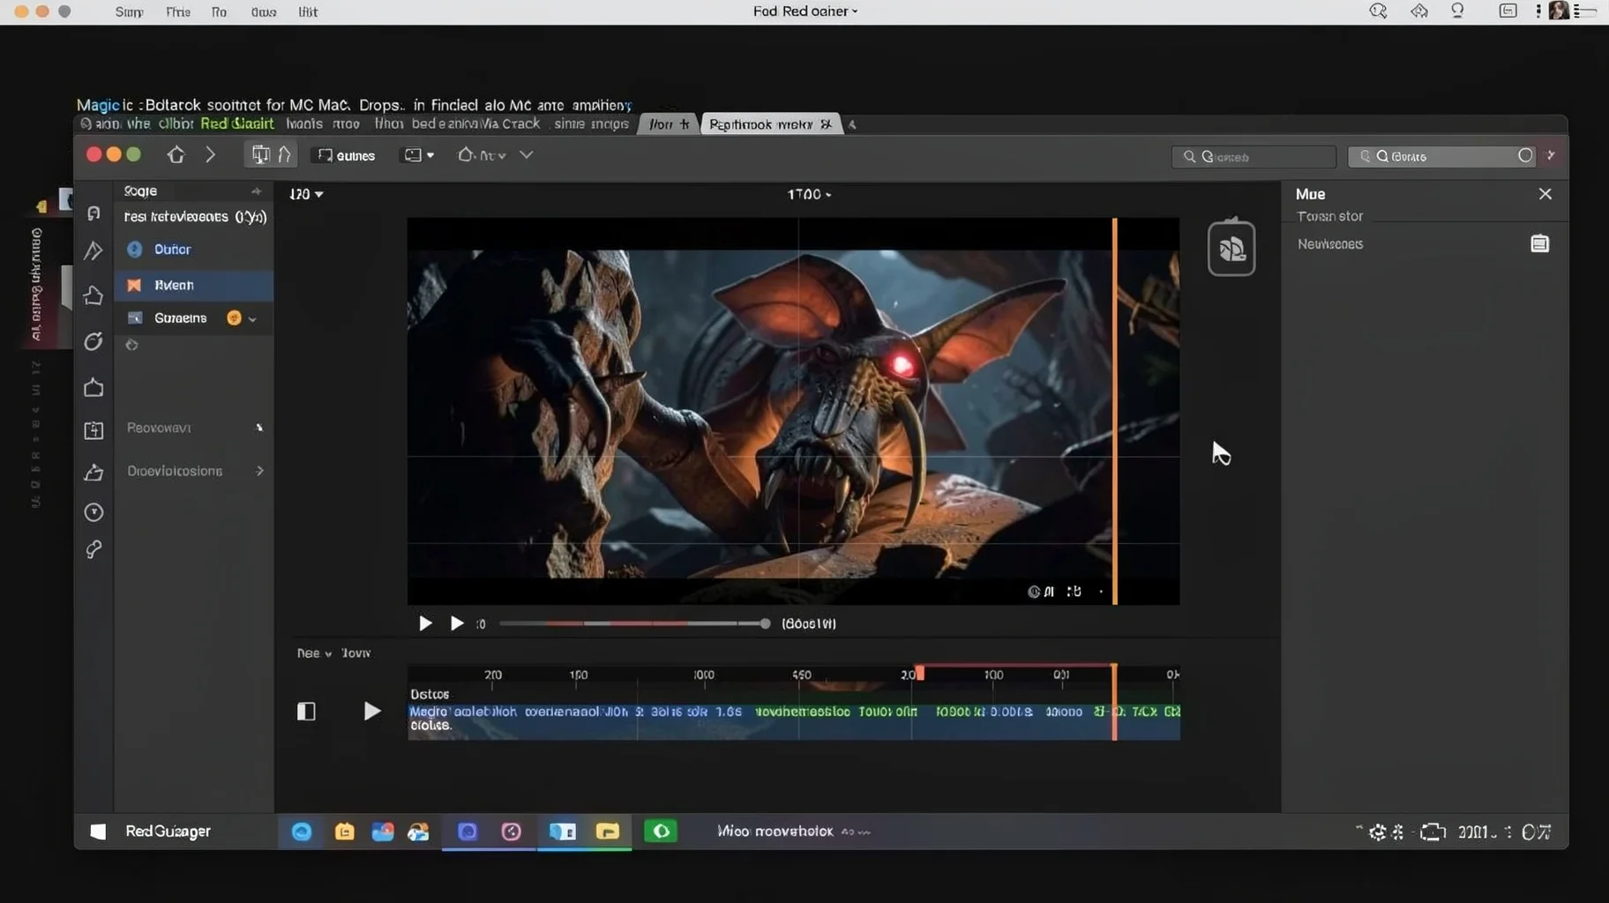Click the 'guines' toolbar button
The image size is (1609, 903).
pyautogui.click(x=347, y=155)
